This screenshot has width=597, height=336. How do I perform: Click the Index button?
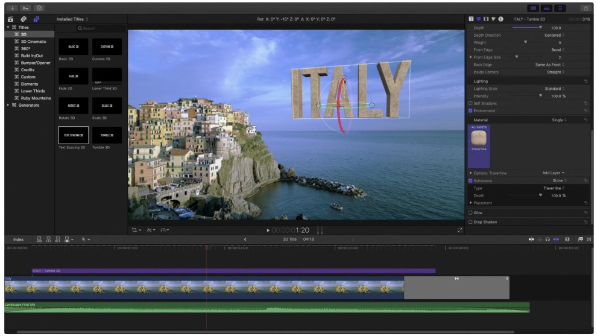[x=18, y=239]
